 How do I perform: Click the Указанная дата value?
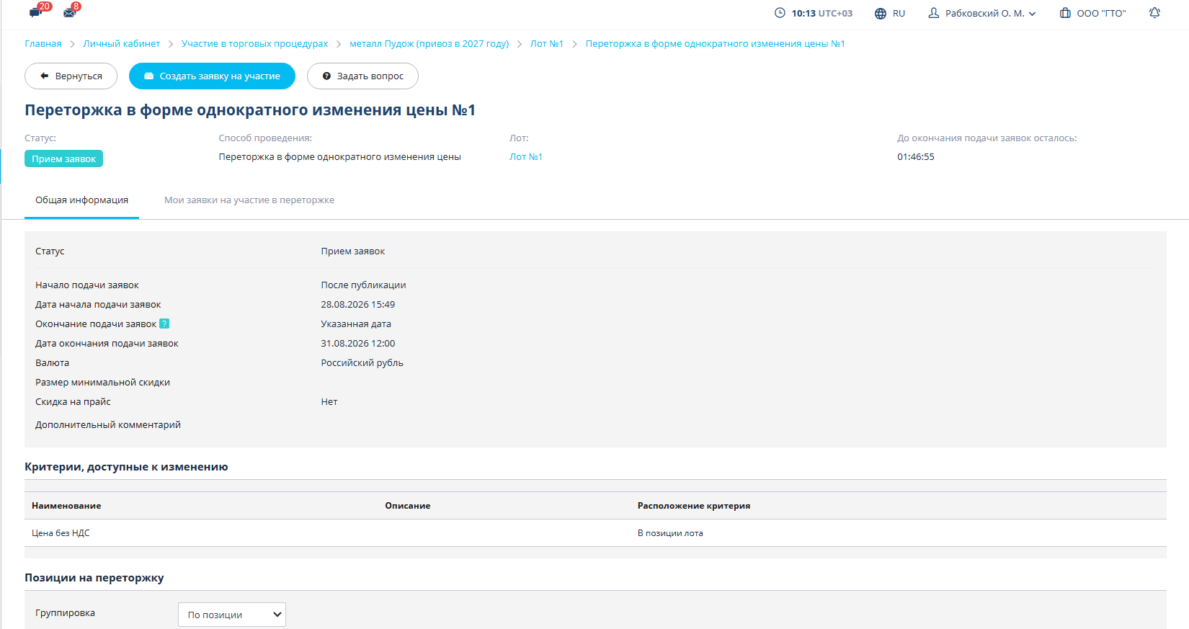[x=356, y=324]
